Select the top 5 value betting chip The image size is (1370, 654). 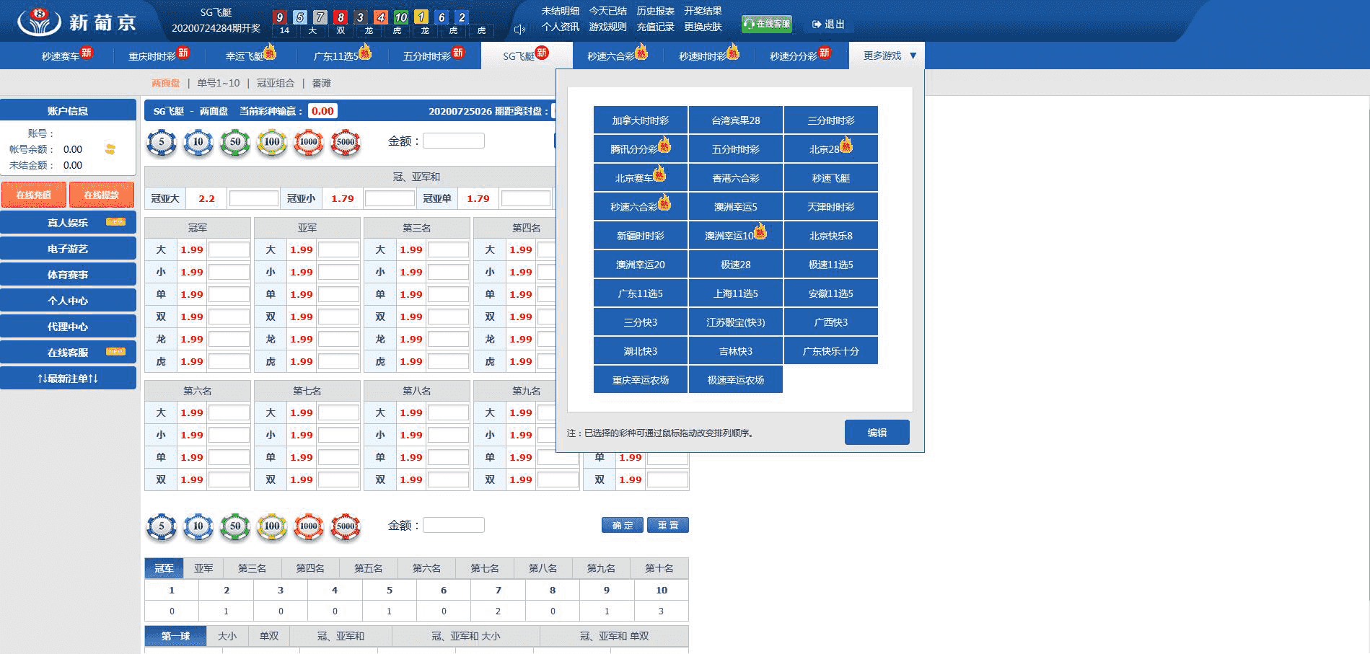(x=162, y=142)
